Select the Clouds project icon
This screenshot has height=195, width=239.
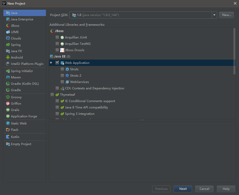click(8, 38)
